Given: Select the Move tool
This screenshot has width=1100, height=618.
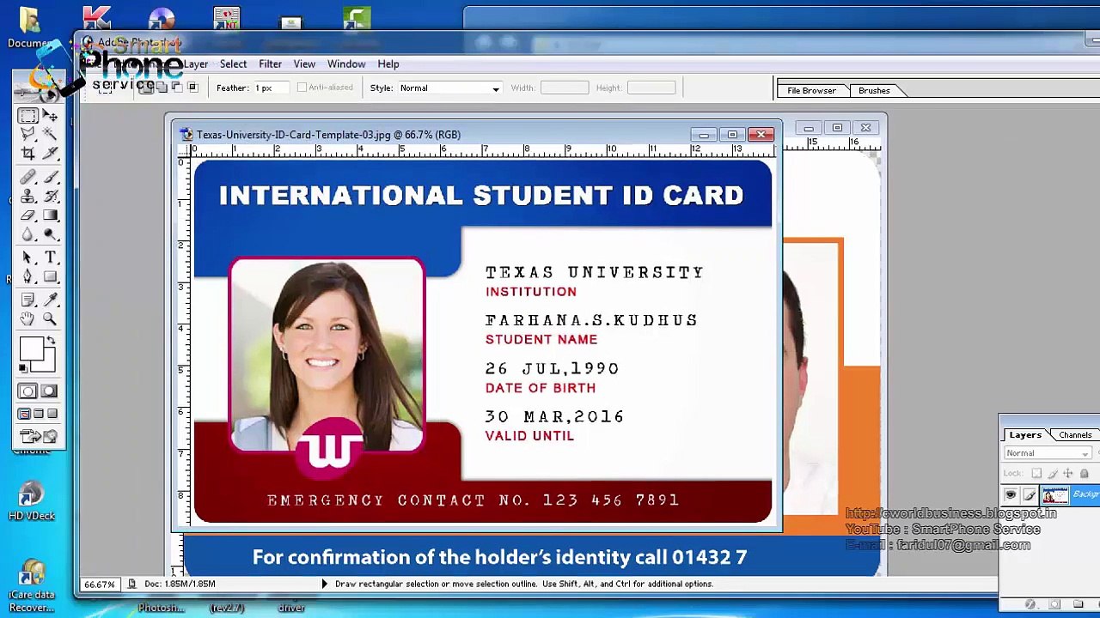Looking at the screenshot, I should click(x=50, y=116).
